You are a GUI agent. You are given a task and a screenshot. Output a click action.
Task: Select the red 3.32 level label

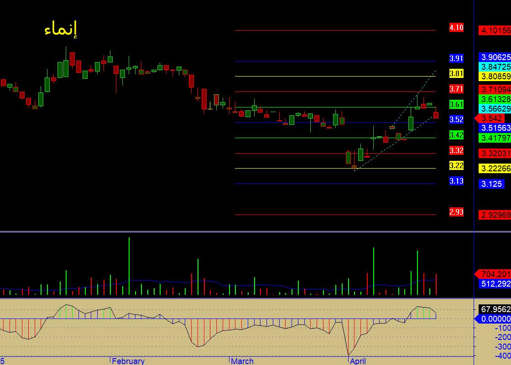click(x=456, y=150)
